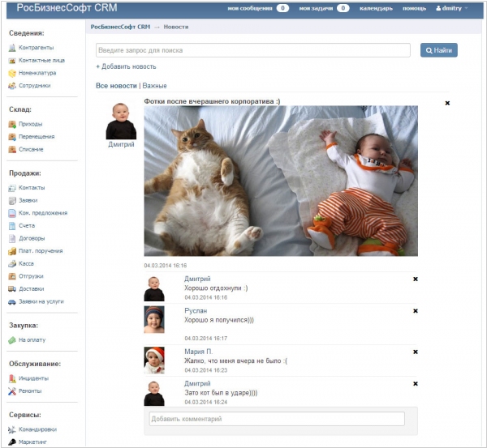The height and width of the screenshot is (448, 487).
Task: Open Руслан profile name link
Action: click(196, 310)
